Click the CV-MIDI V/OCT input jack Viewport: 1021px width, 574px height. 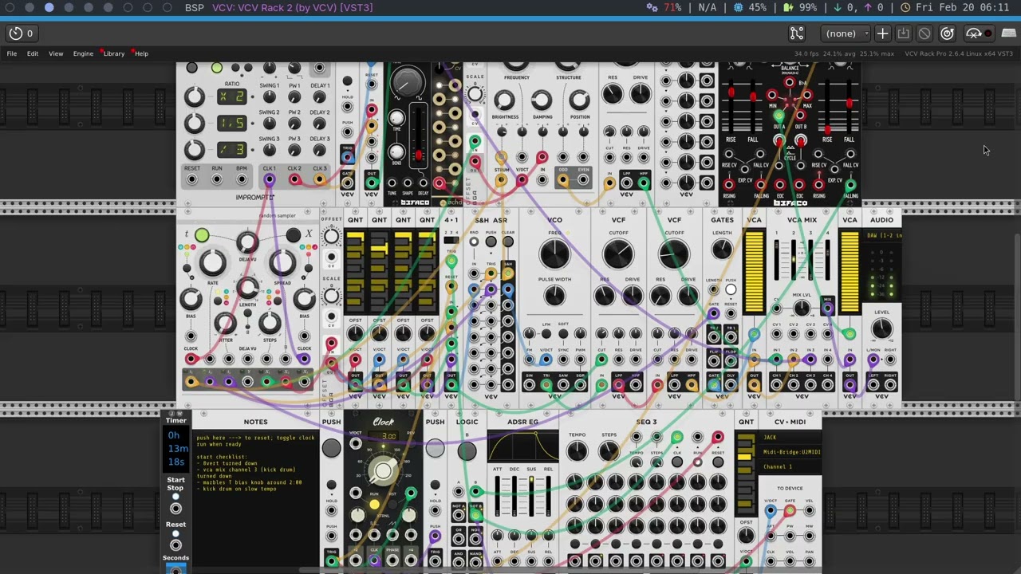771,510
